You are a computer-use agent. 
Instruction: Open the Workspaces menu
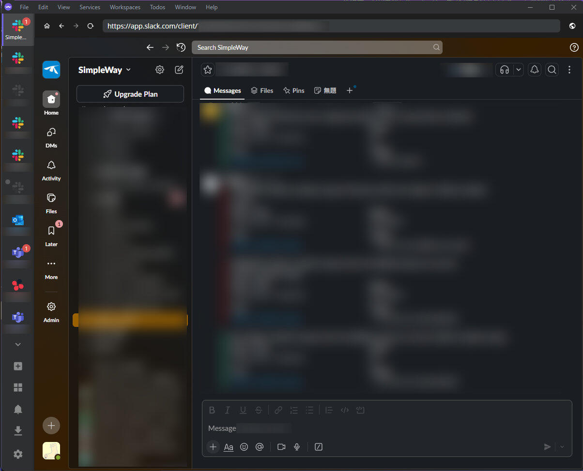[125, 7]
